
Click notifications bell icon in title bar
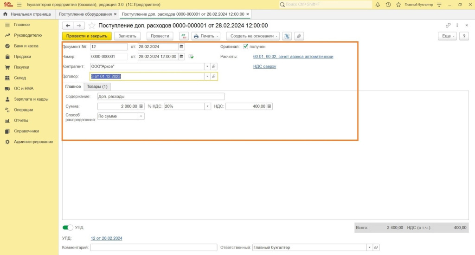point(378,4)
